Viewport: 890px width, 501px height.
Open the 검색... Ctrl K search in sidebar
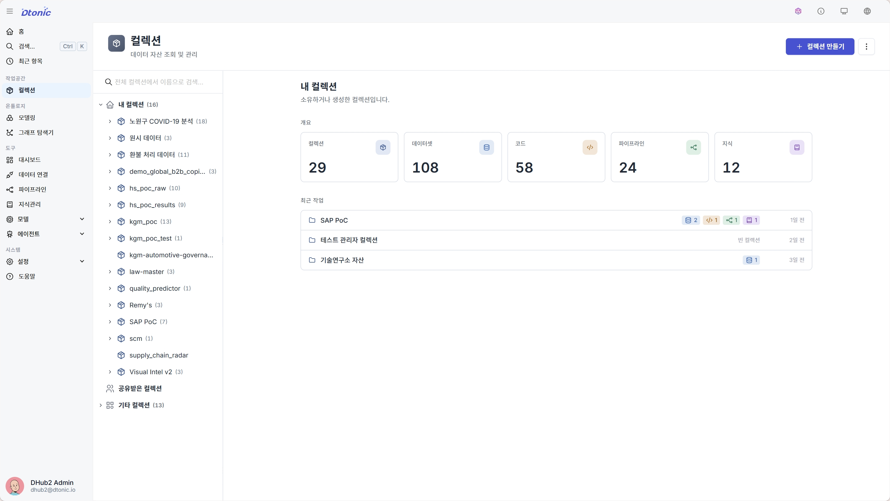tap(46, 46)
